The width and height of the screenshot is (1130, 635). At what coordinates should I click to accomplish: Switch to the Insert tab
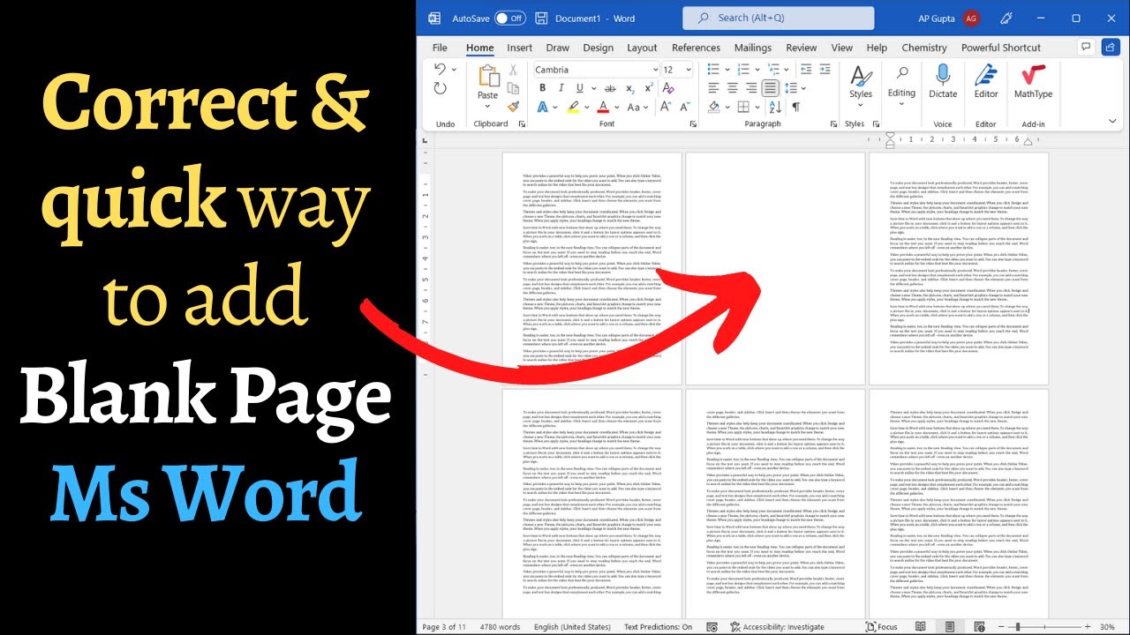click(x=519, y=48)
